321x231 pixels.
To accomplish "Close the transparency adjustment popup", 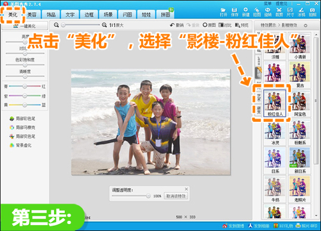I will pyautogui.click(x=186, y=189).
